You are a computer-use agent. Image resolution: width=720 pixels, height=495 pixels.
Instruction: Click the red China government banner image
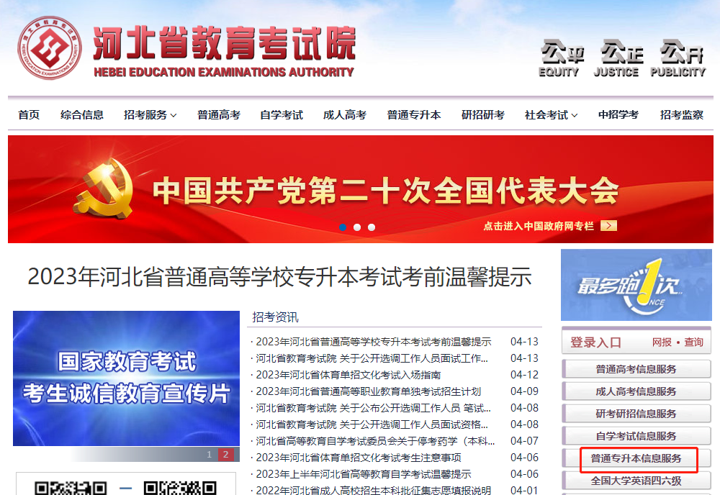pos(361,189)
